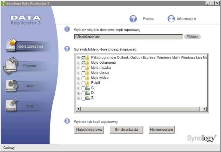Expand the D: drive node
This screenshot has height=152, width=221.
click(79, 93)
